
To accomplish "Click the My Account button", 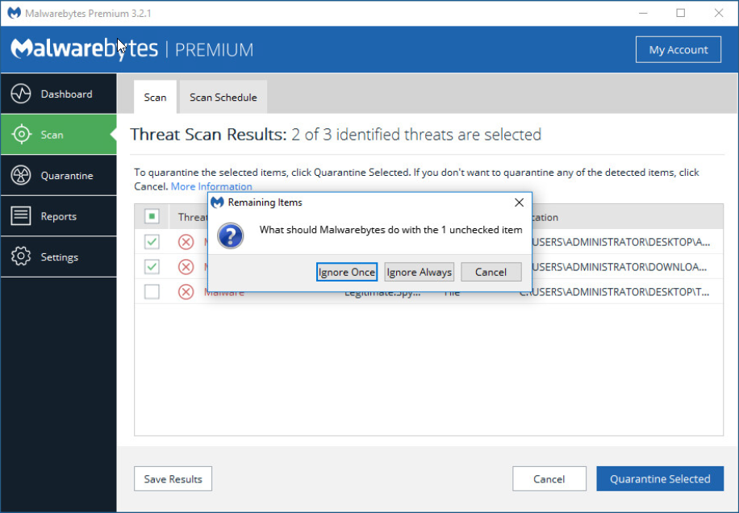I will 678,49.
